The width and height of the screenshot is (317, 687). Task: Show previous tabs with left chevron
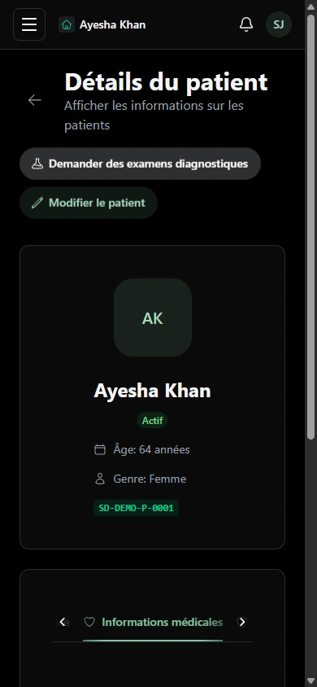click(63, 622)
